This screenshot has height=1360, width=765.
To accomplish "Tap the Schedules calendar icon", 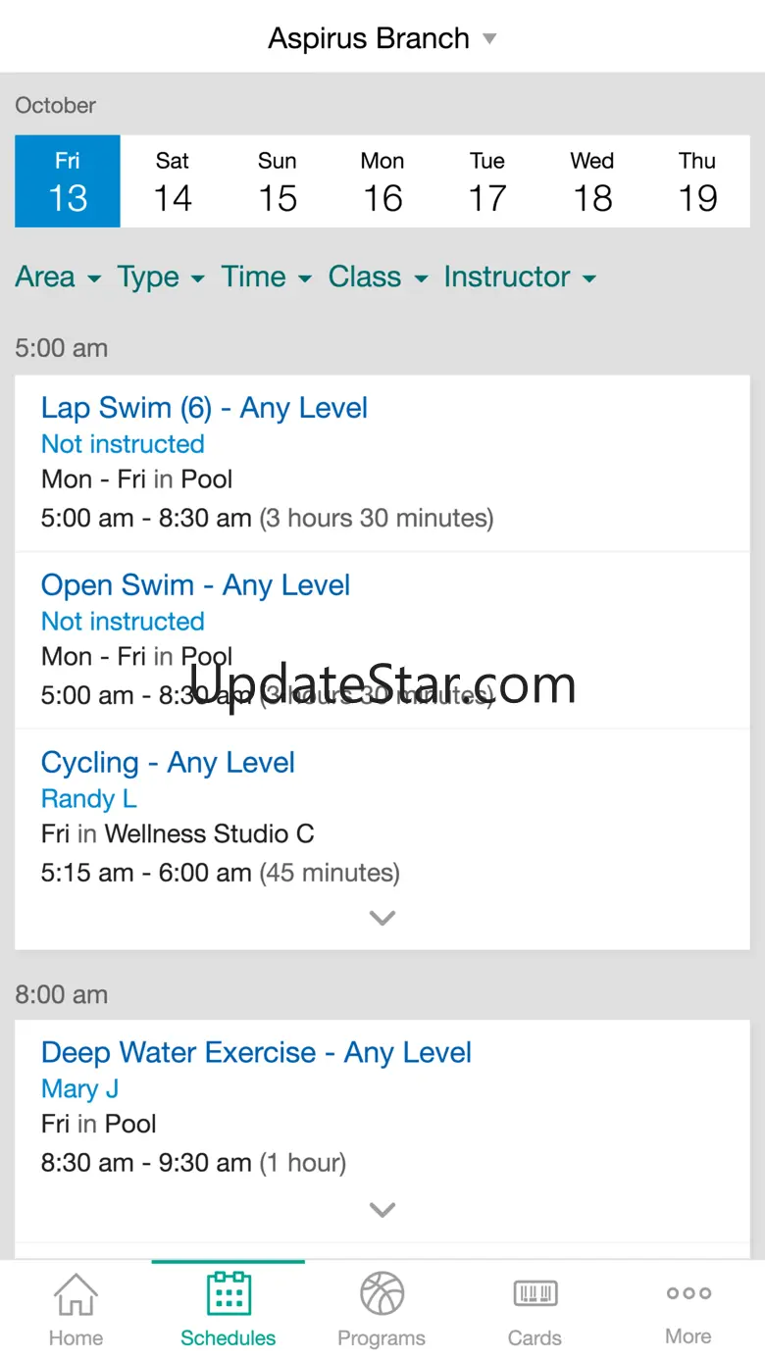I will tap(229, 1293).
